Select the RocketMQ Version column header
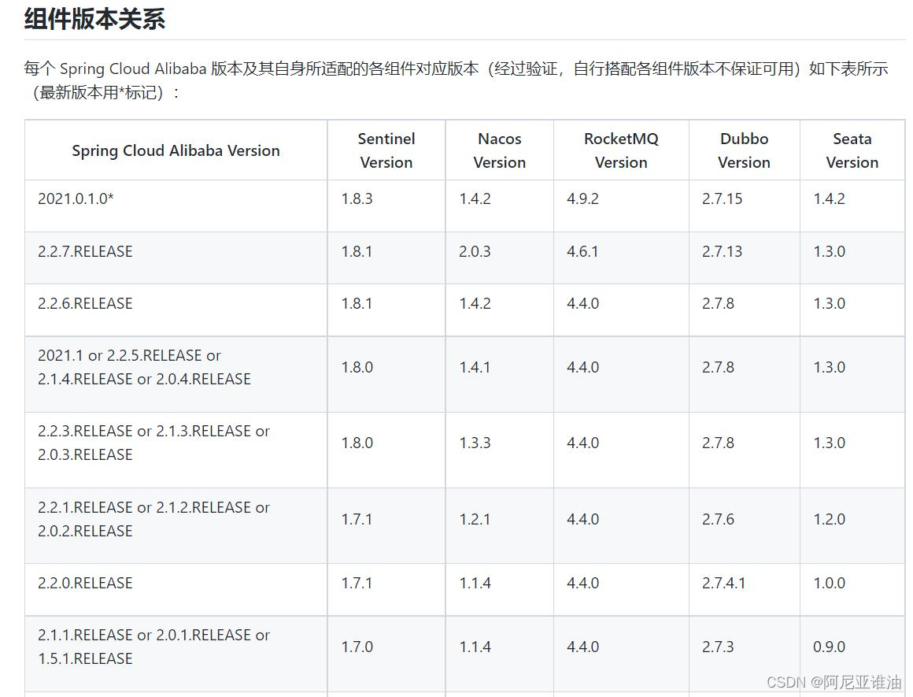The width and height of the screenshot is (913, 697). click(621, 150)
